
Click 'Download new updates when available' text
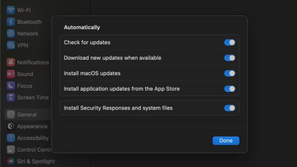pyautogui.click(x=113, y=58)
